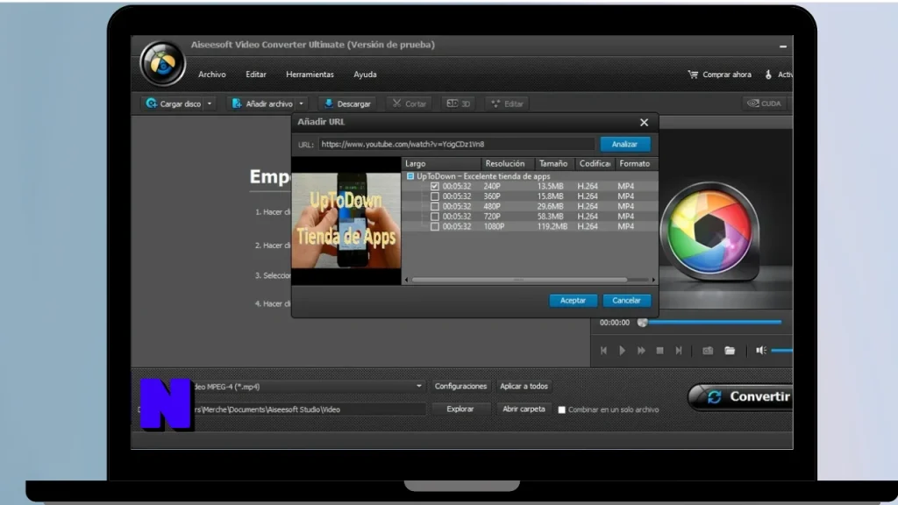This screenshot has width=898, height=505.
Task: Open the Comprar ahora cart link
Action: point(719,75)
